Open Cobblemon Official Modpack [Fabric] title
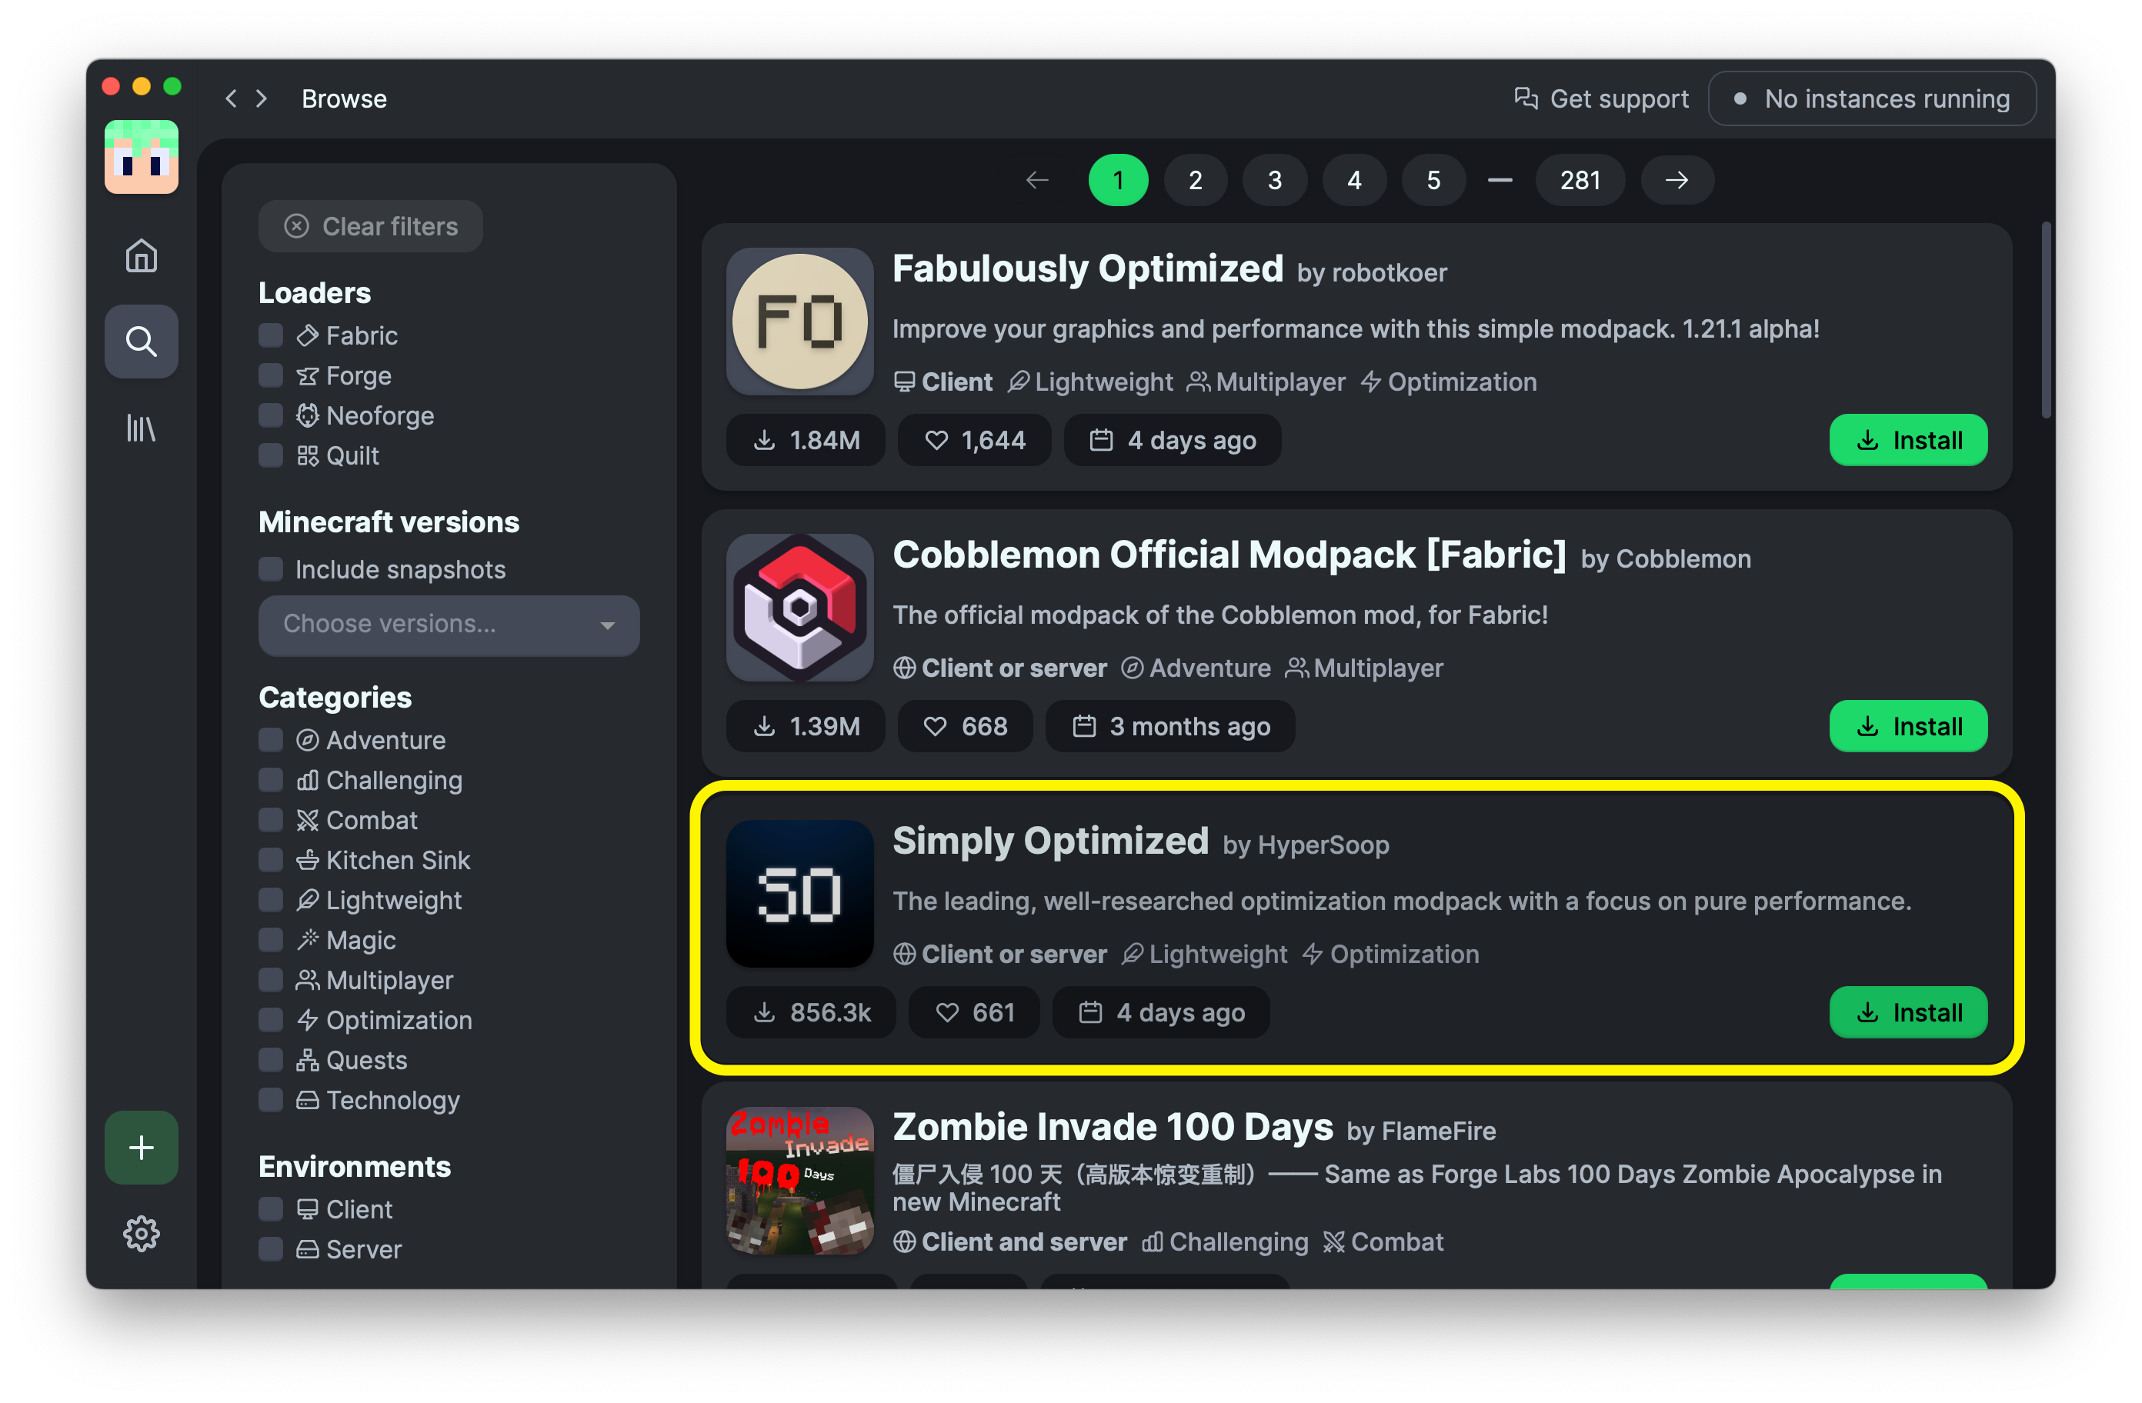This screenshot has height=1403, width=2142. pos(1229,555)
